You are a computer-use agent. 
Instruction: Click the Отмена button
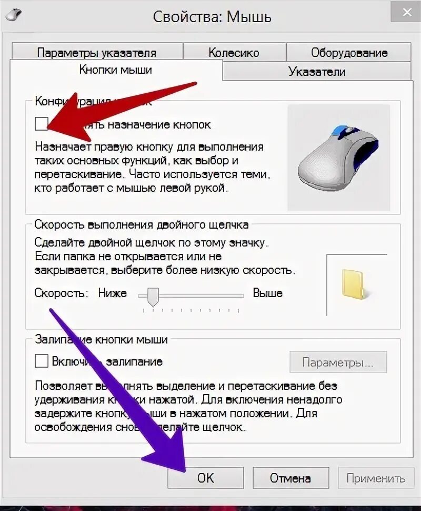click(x=290, y=478)
